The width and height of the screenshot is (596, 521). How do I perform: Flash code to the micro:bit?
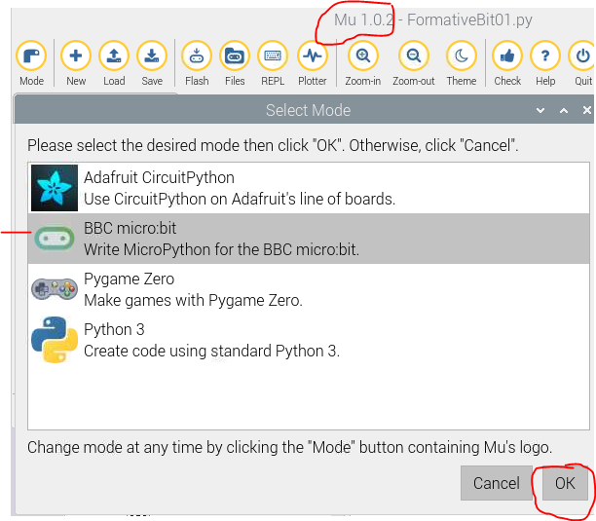(x=197, y=63)
